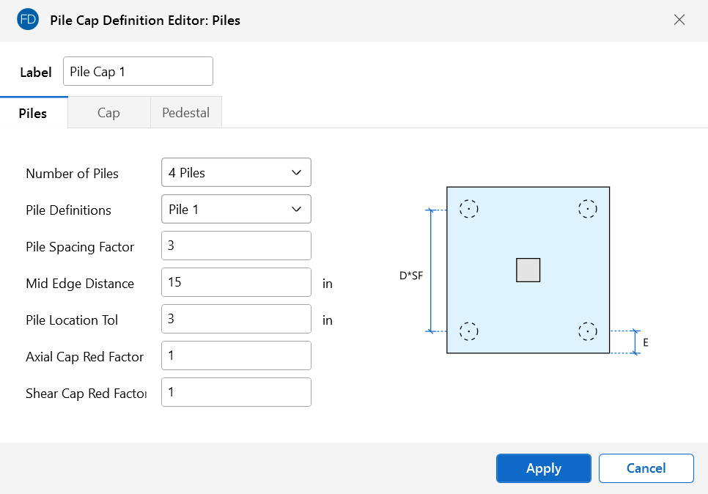The image size is (708, 494).
Task: Switch to the Cap tab
Action: pos(108,113)
